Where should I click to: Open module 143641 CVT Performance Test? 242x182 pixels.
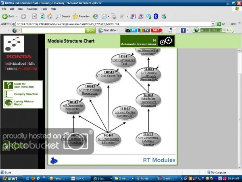(x=124, y=60)
